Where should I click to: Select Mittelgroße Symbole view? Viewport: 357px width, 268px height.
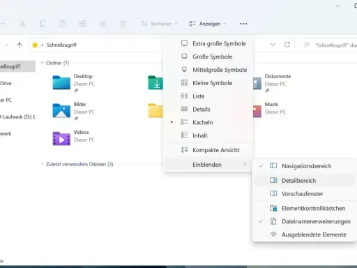pyautogui.click(x=208, y=70)
